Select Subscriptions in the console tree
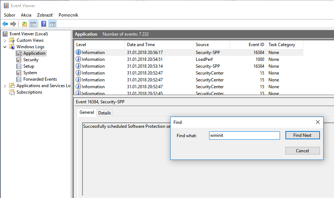The width and height of the screenshot is (334, 198). 29,92
